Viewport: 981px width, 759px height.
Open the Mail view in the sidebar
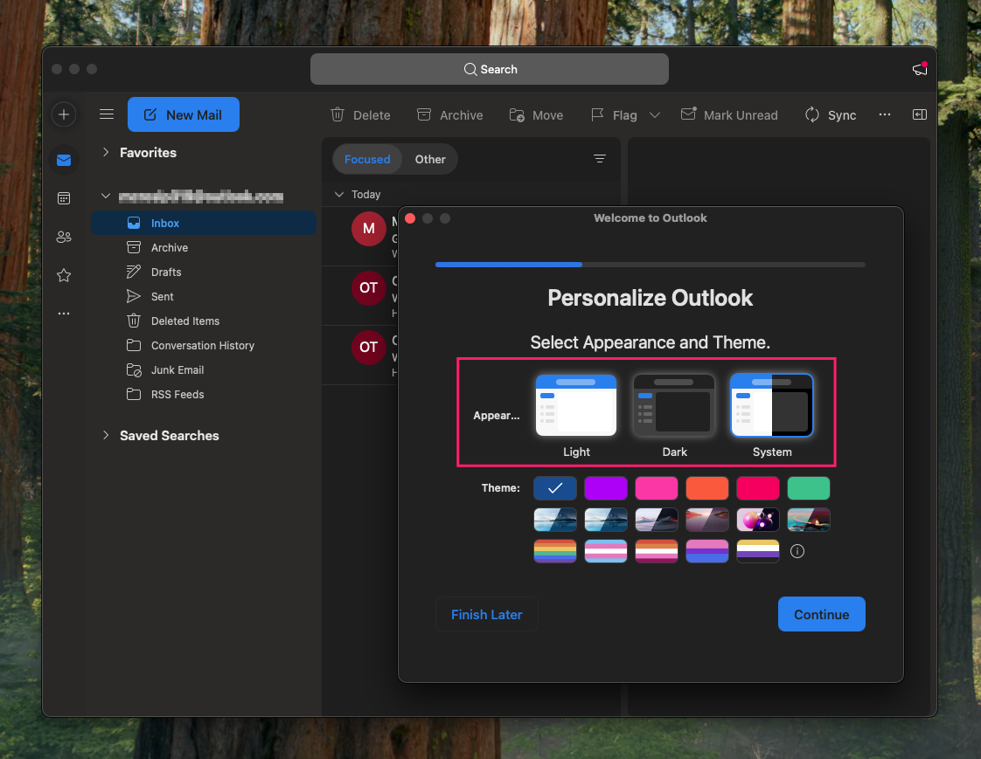click(x=64, y=160)
